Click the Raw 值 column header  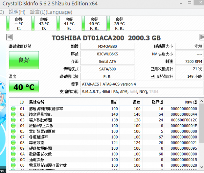click(182, 102)
